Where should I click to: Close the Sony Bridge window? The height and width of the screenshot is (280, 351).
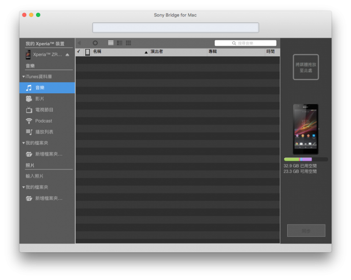[x=24, y=15]
